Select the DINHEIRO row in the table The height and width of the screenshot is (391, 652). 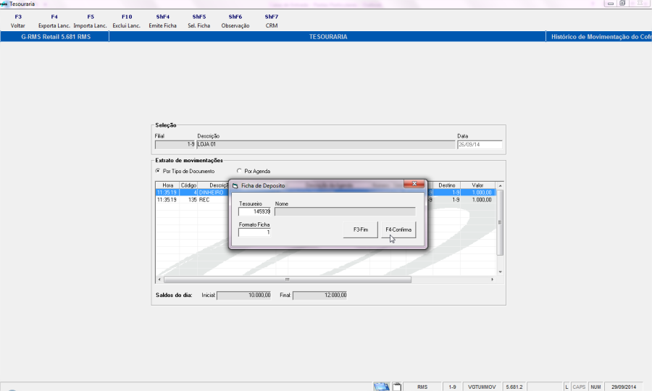click(x=325, y=193)
